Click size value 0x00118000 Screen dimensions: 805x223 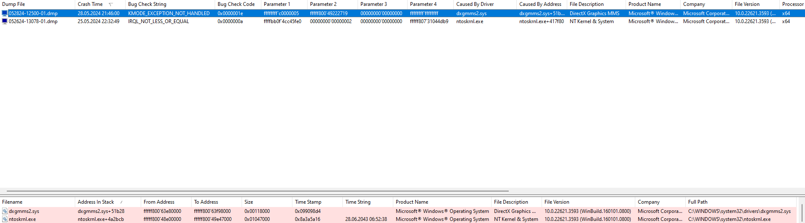tap(257, 211)
